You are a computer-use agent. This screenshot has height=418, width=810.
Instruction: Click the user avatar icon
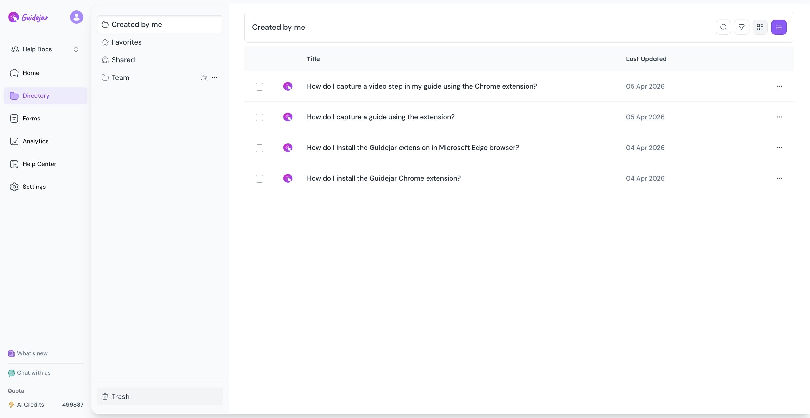pyautogui.click(x=76, y=17)
